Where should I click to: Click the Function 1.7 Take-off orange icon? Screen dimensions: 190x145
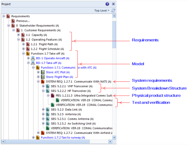(28, 54)
